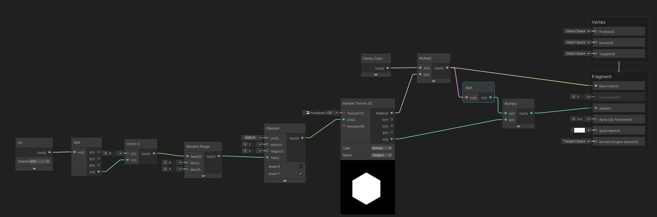
Task: Click the Sample Texture 2D UV(2) input port
Action: 344,119
